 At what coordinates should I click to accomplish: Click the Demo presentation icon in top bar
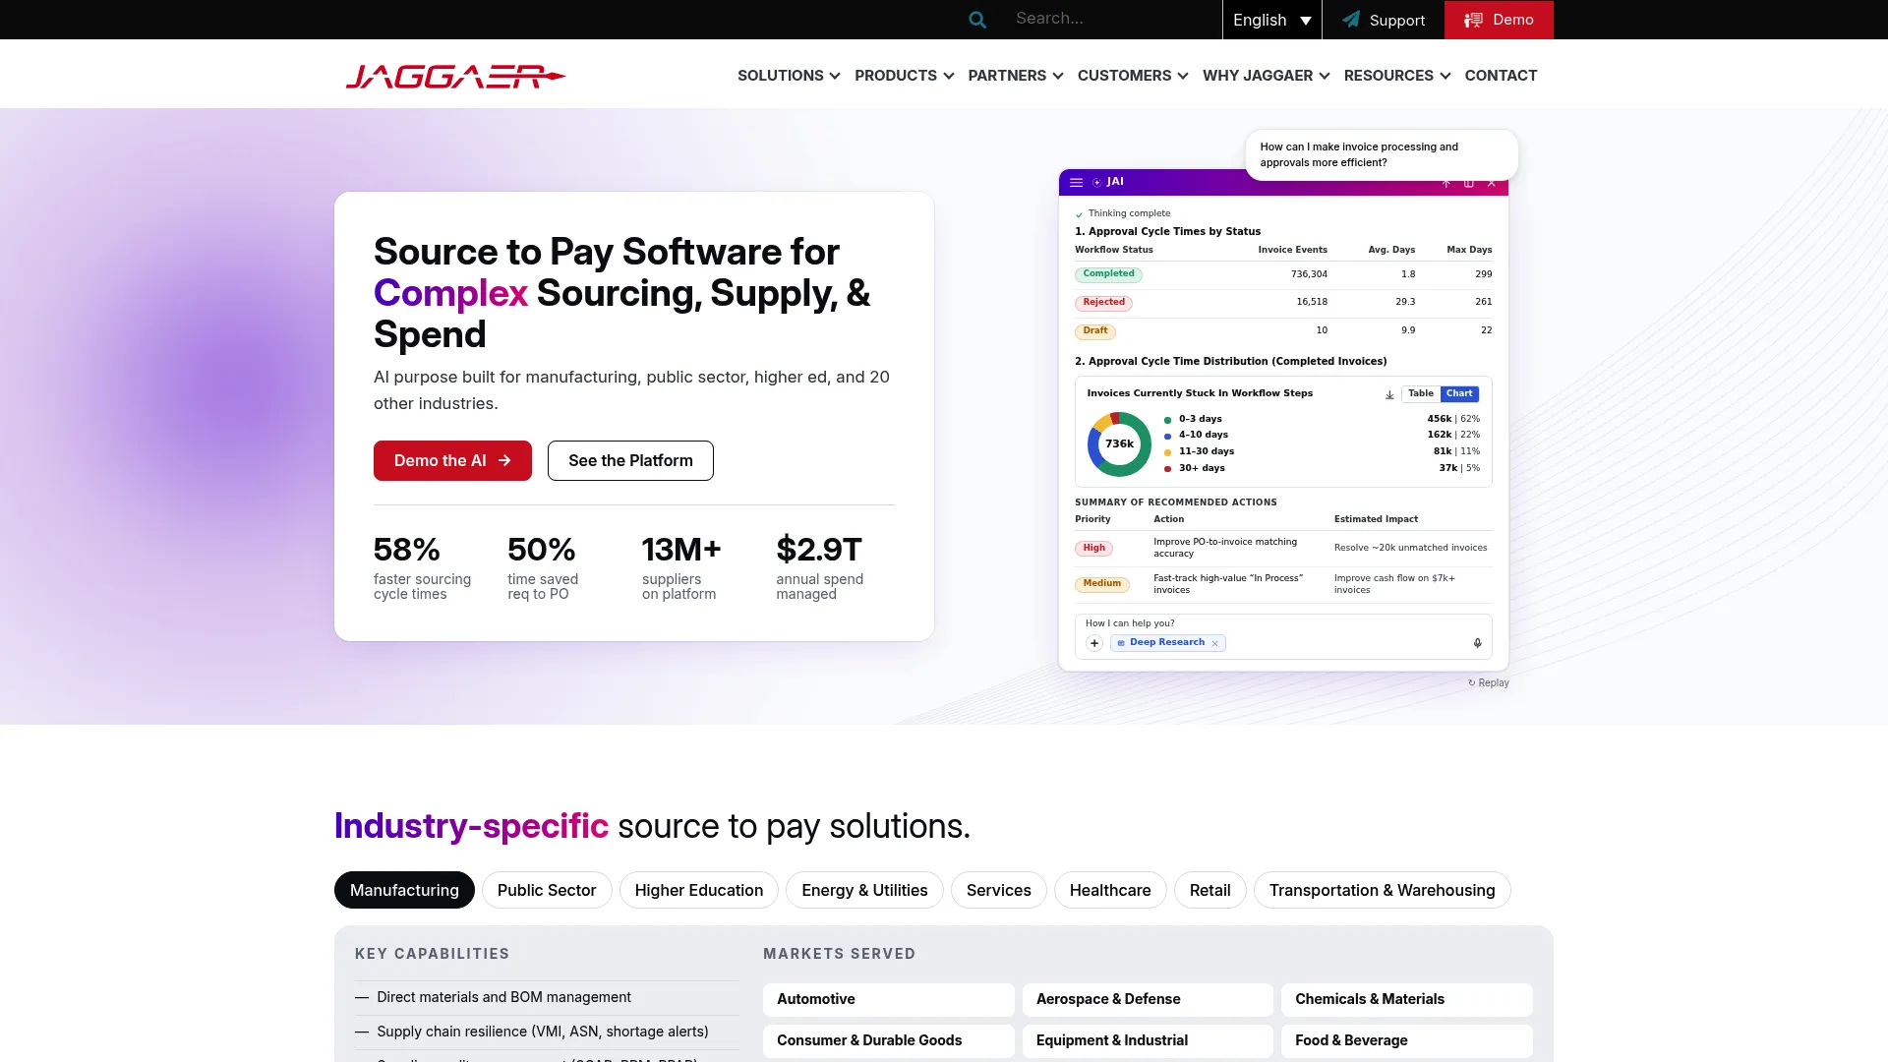[x=1473, y=20]
